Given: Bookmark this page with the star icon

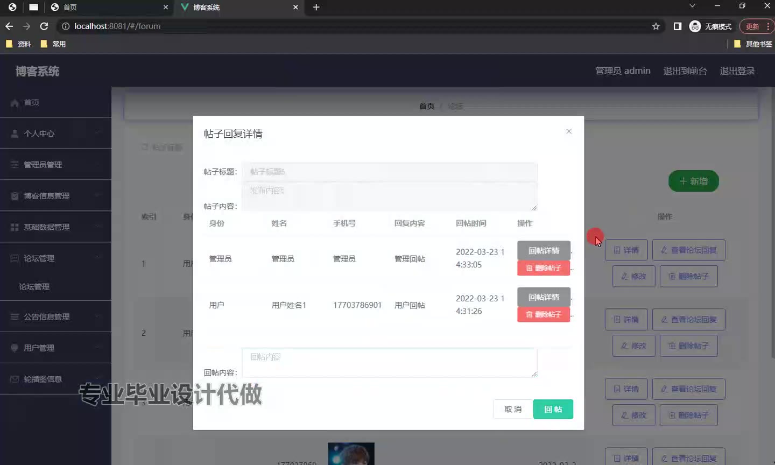Looking at the screenshot, I should (656, 26).
